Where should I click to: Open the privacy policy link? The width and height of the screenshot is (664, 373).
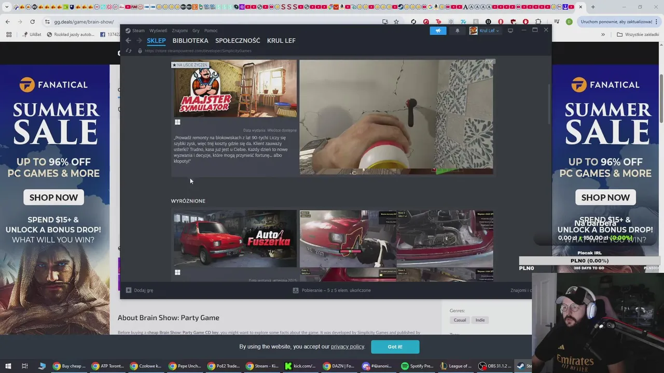348,347
